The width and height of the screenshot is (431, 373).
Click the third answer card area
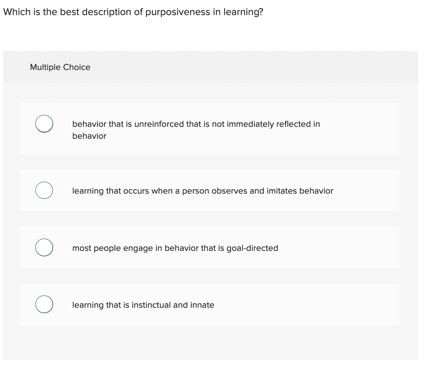(x=210, y=247)
